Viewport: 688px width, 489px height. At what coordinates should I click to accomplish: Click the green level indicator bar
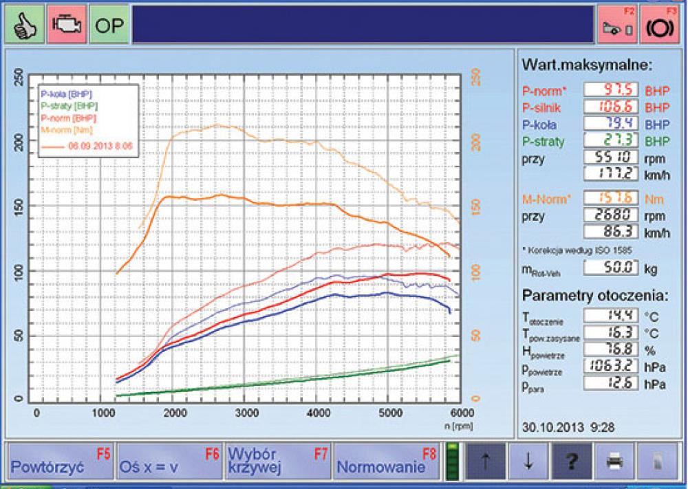click(x=452, y=461)
